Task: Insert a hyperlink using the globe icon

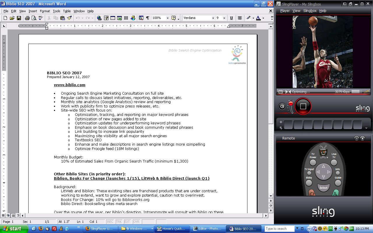Action: [99, 18]
